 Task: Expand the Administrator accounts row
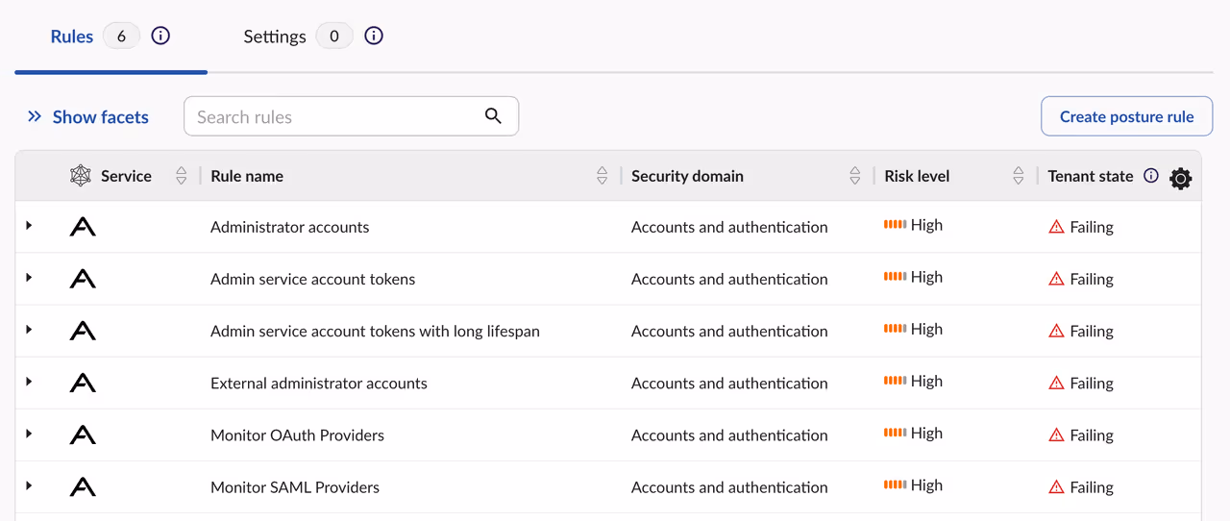[x=29, y=226]
